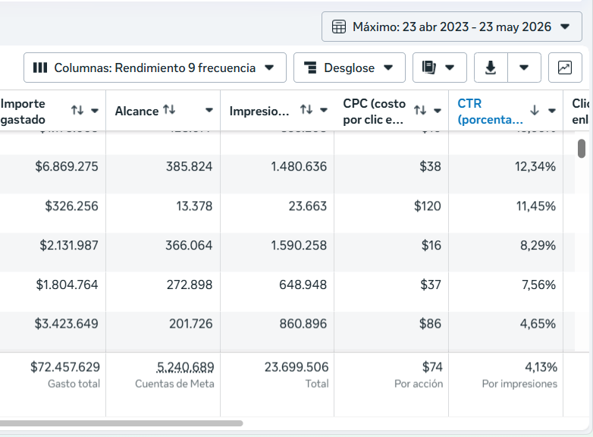Open the Desglose breakdown menu
Viewport: 593px width, 437px height.
[349, 68]
